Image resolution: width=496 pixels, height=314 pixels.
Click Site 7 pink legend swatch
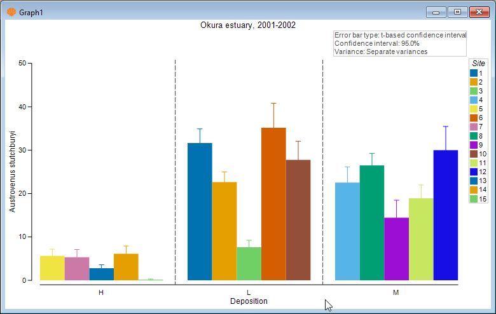(474, 126)
